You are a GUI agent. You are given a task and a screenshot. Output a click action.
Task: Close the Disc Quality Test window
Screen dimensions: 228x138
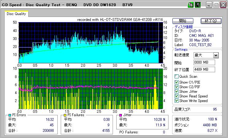pyautogui.click(x=223, y=5)
